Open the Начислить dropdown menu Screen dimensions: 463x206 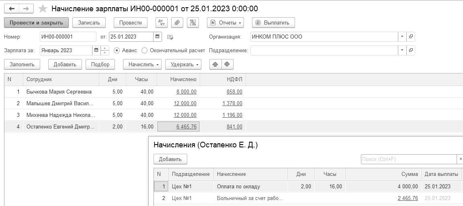(x=142, y=64)
